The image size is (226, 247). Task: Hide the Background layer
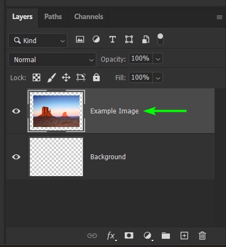16,157
